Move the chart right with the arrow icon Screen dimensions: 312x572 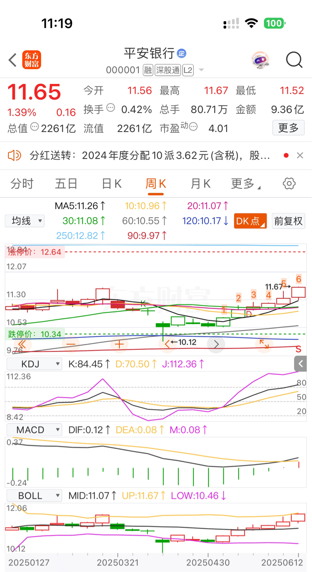click(216, 344)
